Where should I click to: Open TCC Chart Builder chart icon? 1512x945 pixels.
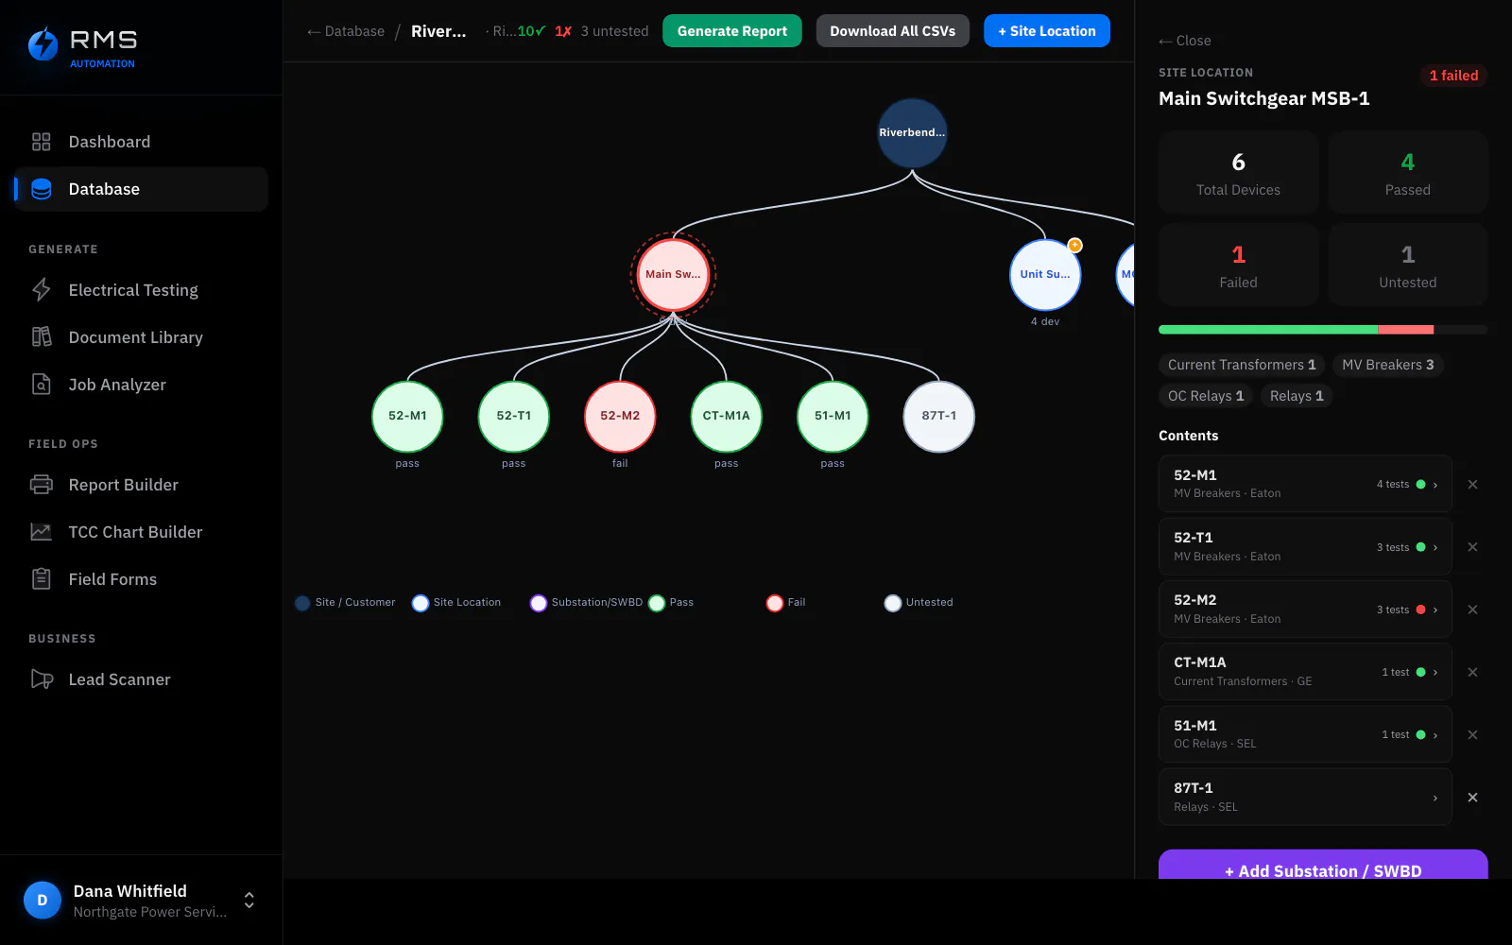click(41, 532)
